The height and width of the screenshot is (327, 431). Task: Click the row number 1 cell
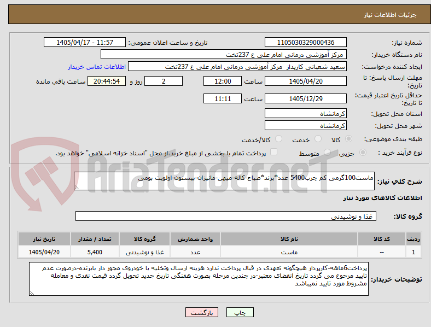(413, 252)
